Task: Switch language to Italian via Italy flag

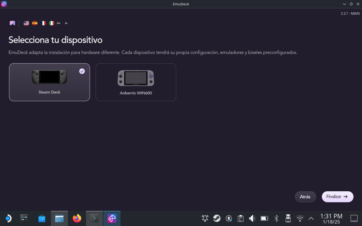Action: click(x=52, y=23)
